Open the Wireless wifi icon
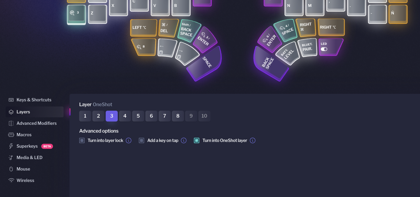420x197 pixels. 11,180
